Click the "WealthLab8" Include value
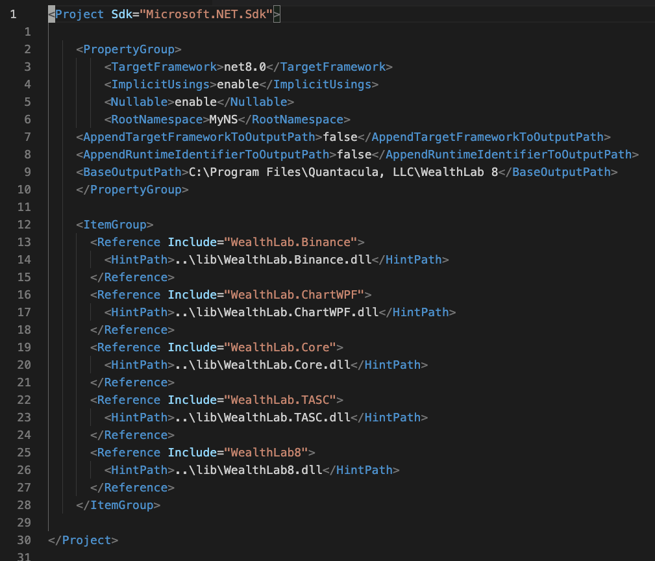The width and height of the screenshot is (655, 561). pos(266,453)
